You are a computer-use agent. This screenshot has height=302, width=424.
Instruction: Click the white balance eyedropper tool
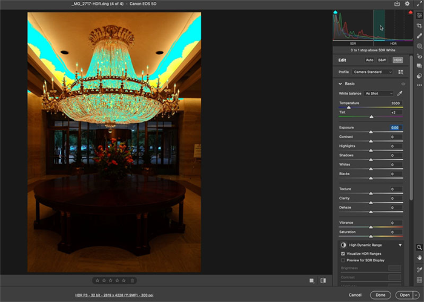click(400, 94)
